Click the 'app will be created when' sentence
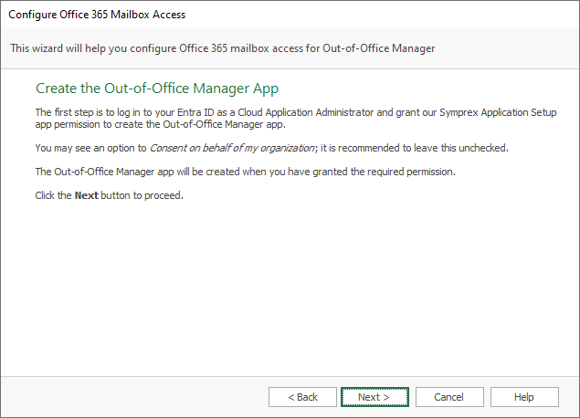 click(245, 172)
